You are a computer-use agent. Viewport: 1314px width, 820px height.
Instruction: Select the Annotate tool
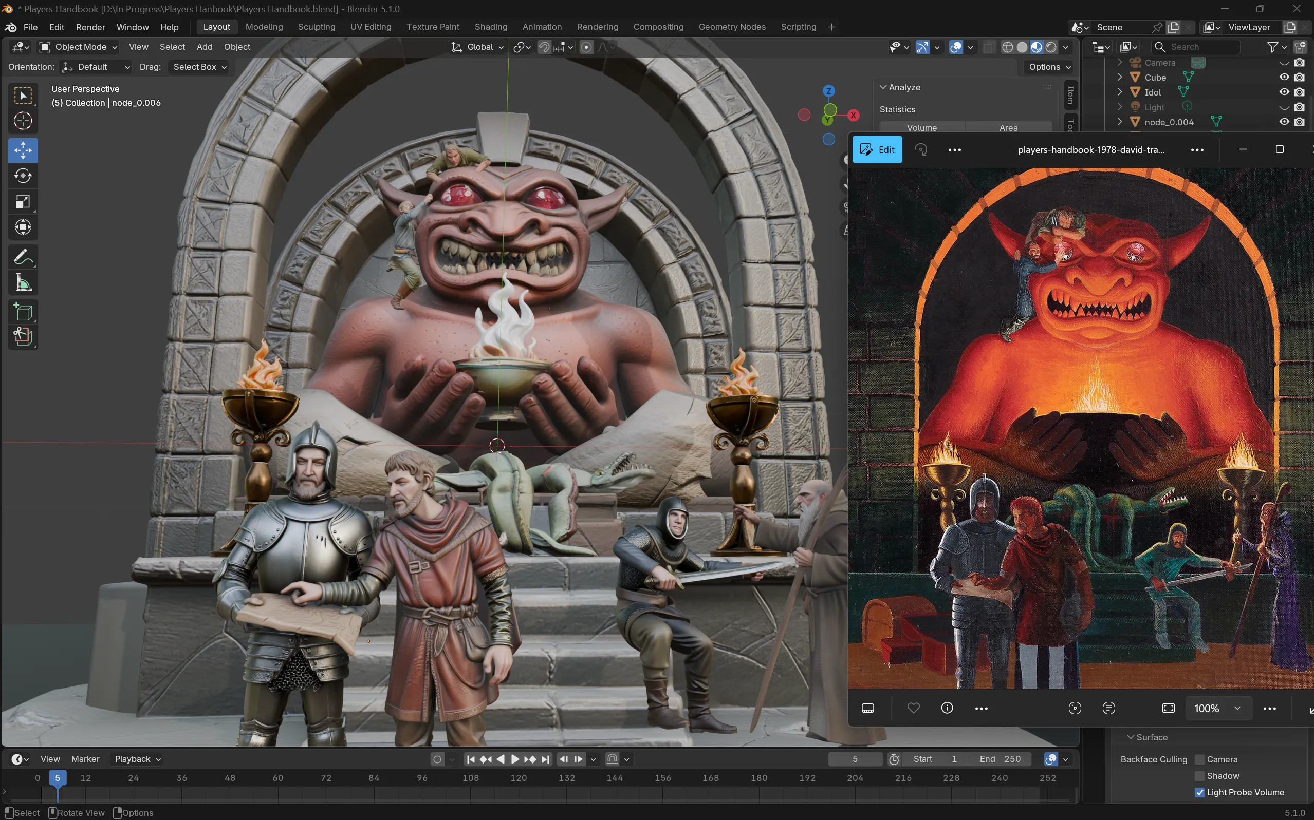[23, 257]
